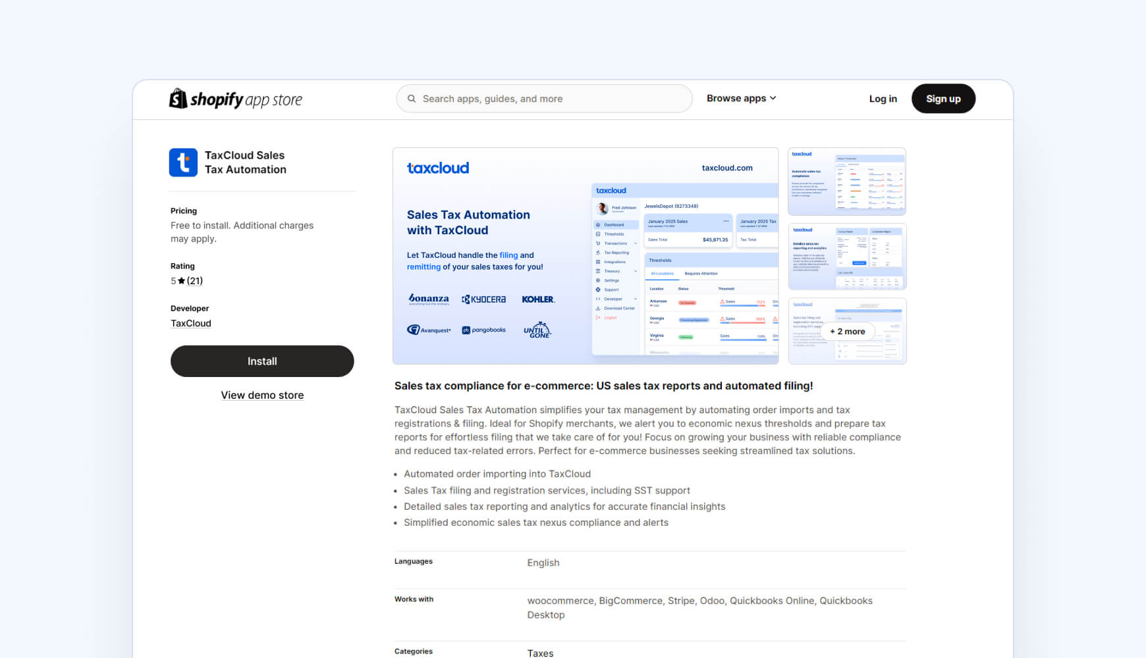Open the main TaxCloud promotional screenshot
The height and width of the screenshot is (658, 1146).
(x=586, y=256)
